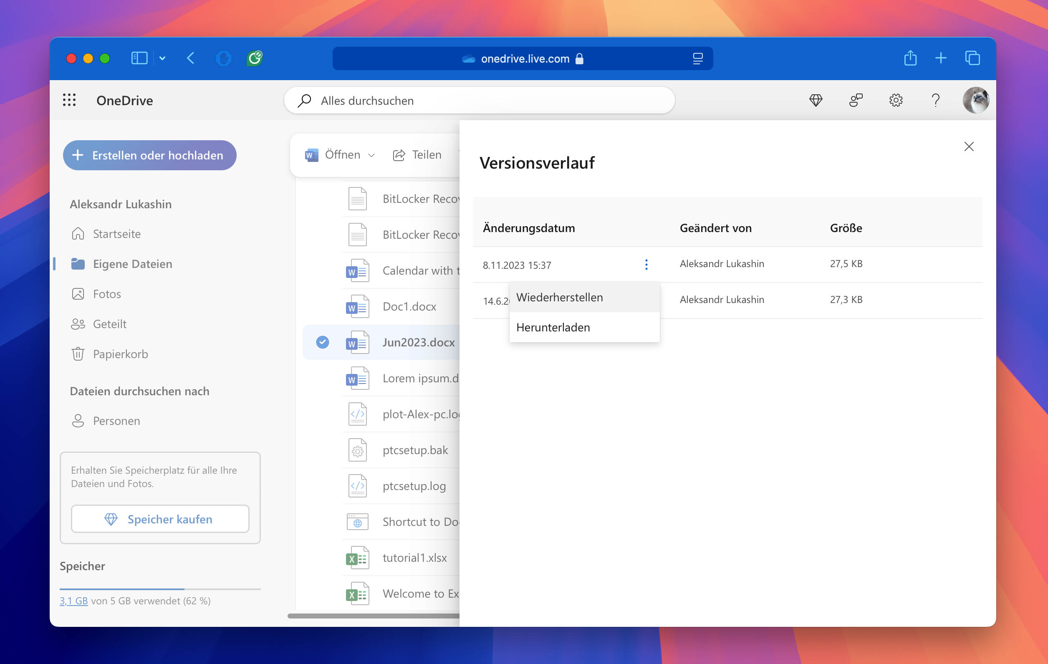Sort by the Änderungsdatum column header
Screen dimensions: 1048x664
click(528, 227)
